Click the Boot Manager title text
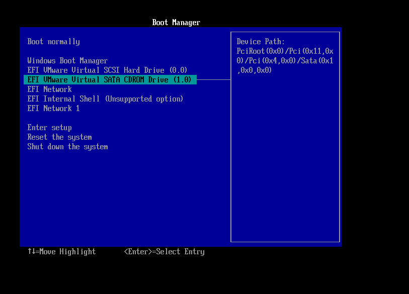Screen dimensions: 409x294 point(176,23)
